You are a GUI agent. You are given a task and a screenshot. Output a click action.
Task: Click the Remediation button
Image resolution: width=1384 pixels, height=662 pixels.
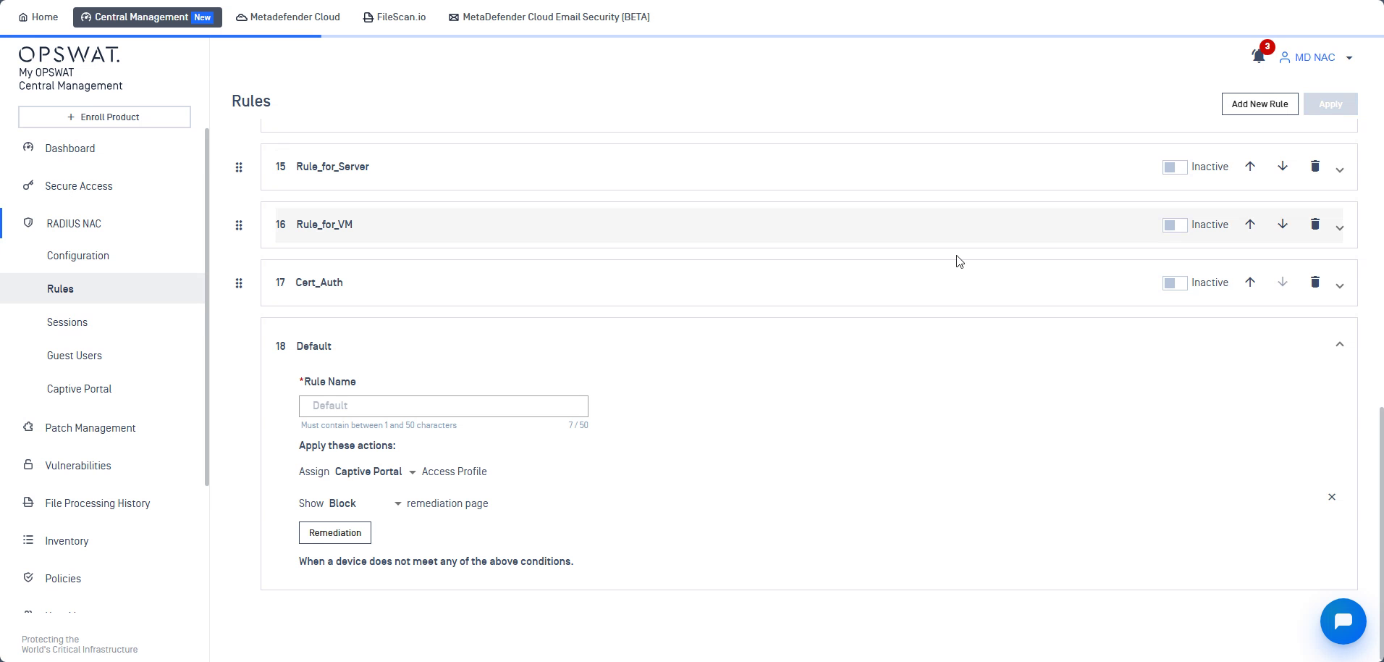(335, 532)
